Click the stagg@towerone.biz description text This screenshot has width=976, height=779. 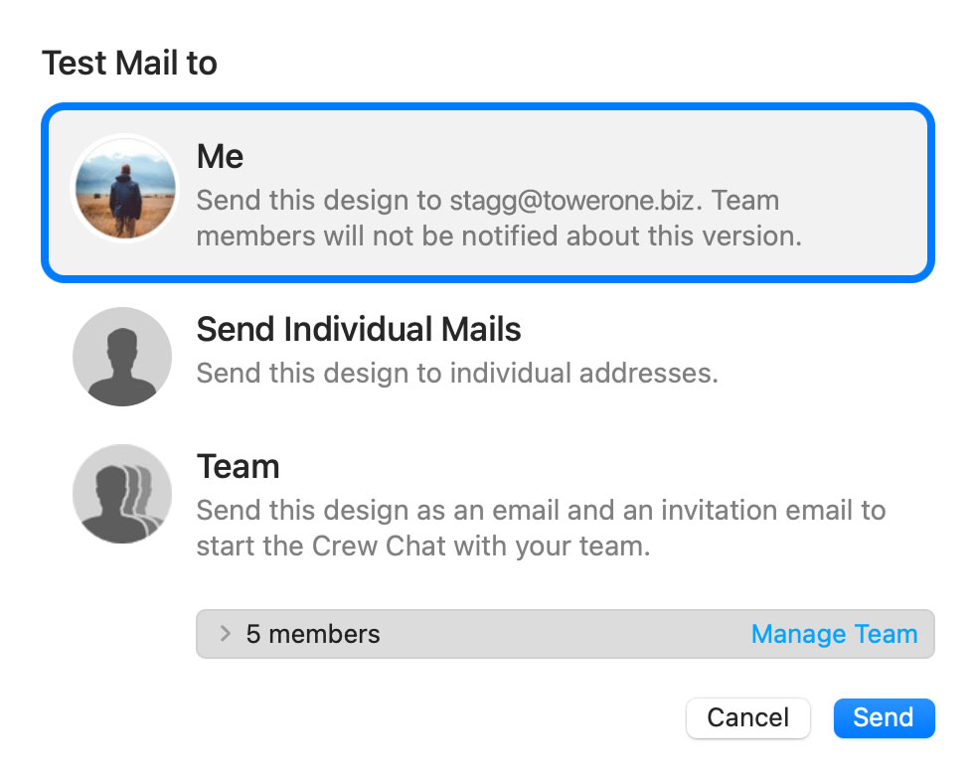[499, 219]
